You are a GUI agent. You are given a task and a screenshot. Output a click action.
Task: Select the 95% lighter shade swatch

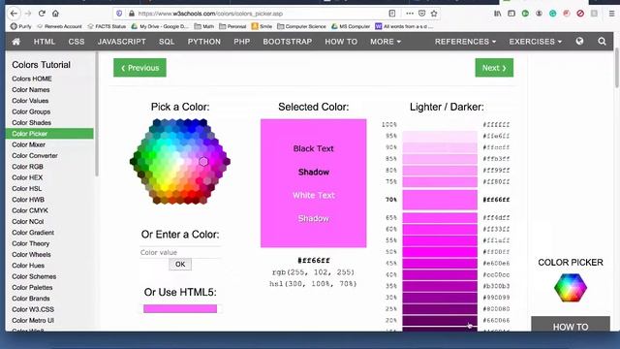coord(440,136)
